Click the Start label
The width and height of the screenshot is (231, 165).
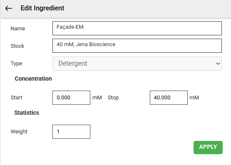pyautogui.click(x=16, y=98)
